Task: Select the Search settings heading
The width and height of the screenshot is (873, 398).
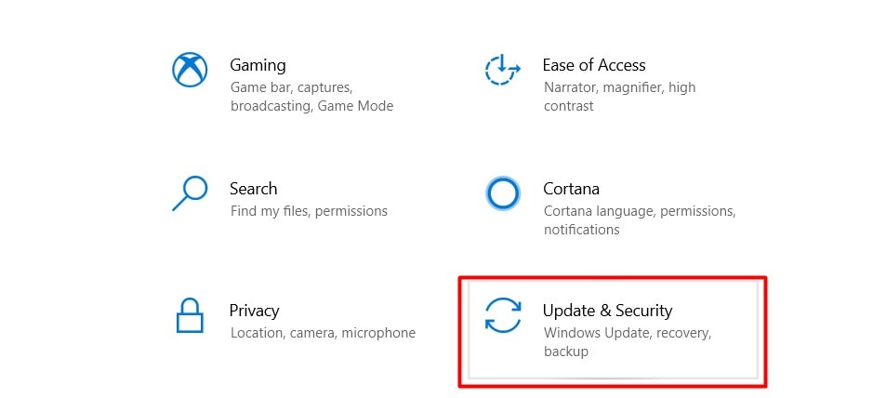Action: pos(253,189)
